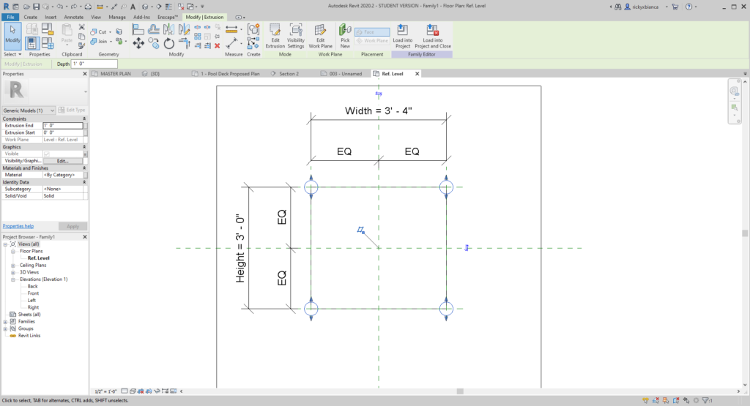
Task: Click the flip control arrows at top of extrusion
Action: click(x=379, y=94)
